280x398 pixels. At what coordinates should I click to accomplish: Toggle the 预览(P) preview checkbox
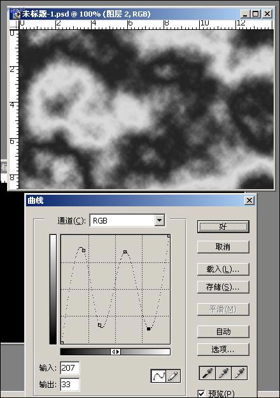[201, 394]
